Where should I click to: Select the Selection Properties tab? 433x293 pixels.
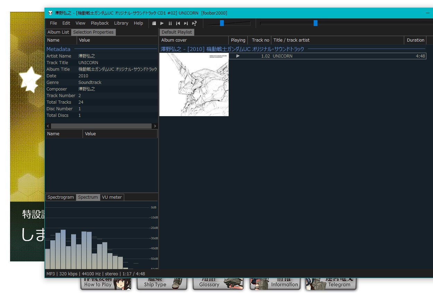(93, 32)
